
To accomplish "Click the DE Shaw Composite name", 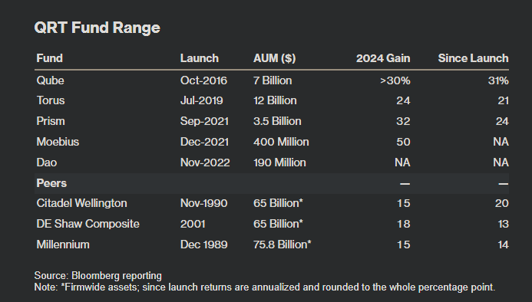I will (88, 224).
